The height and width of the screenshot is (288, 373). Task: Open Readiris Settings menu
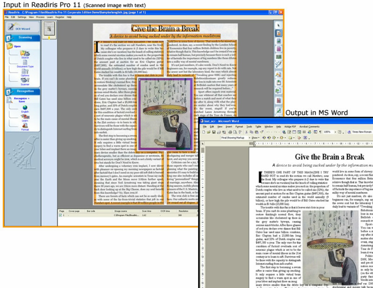pos(22,17)
